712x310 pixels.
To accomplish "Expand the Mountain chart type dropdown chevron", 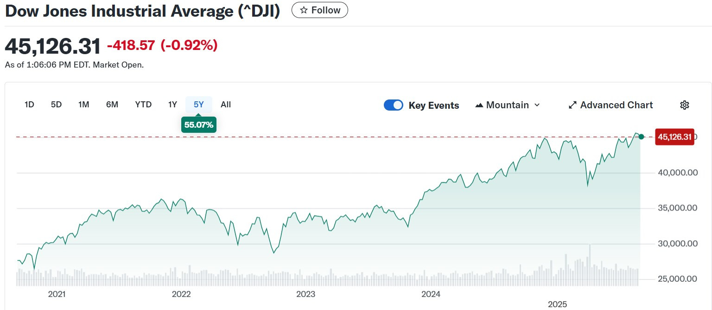I will tap(537, 105).
